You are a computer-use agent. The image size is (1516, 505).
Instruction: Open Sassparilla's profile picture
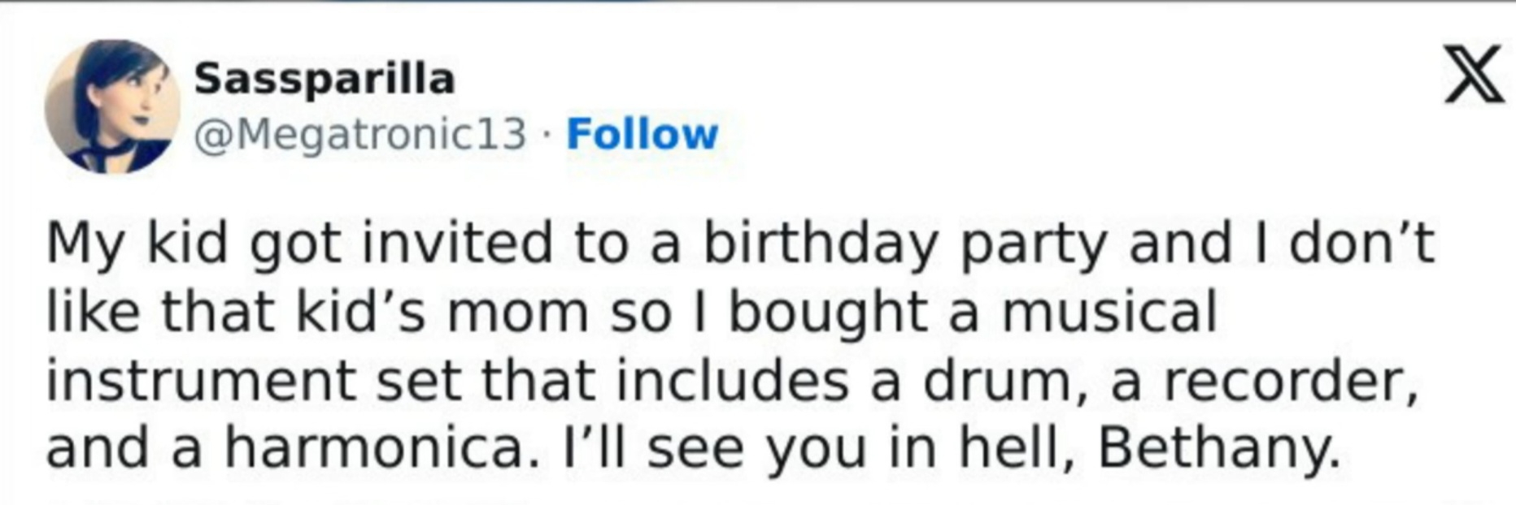[112, 106]
